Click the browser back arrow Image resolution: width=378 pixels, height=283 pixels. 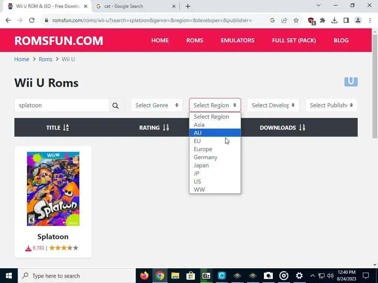point(8,21)
